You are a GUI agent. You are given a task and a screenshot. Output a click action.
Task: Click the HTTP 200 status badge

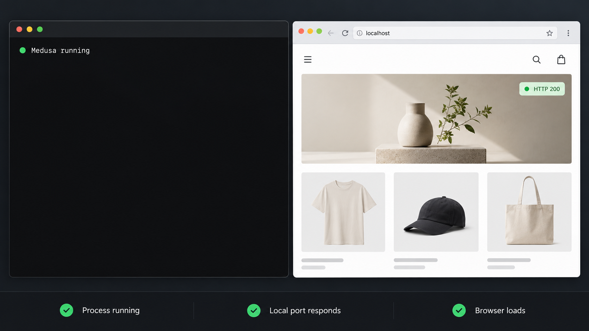542,89
